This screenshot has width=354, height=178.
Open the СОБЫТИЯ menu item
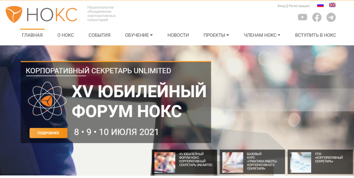pyautogui.click(x=99, y=35)
